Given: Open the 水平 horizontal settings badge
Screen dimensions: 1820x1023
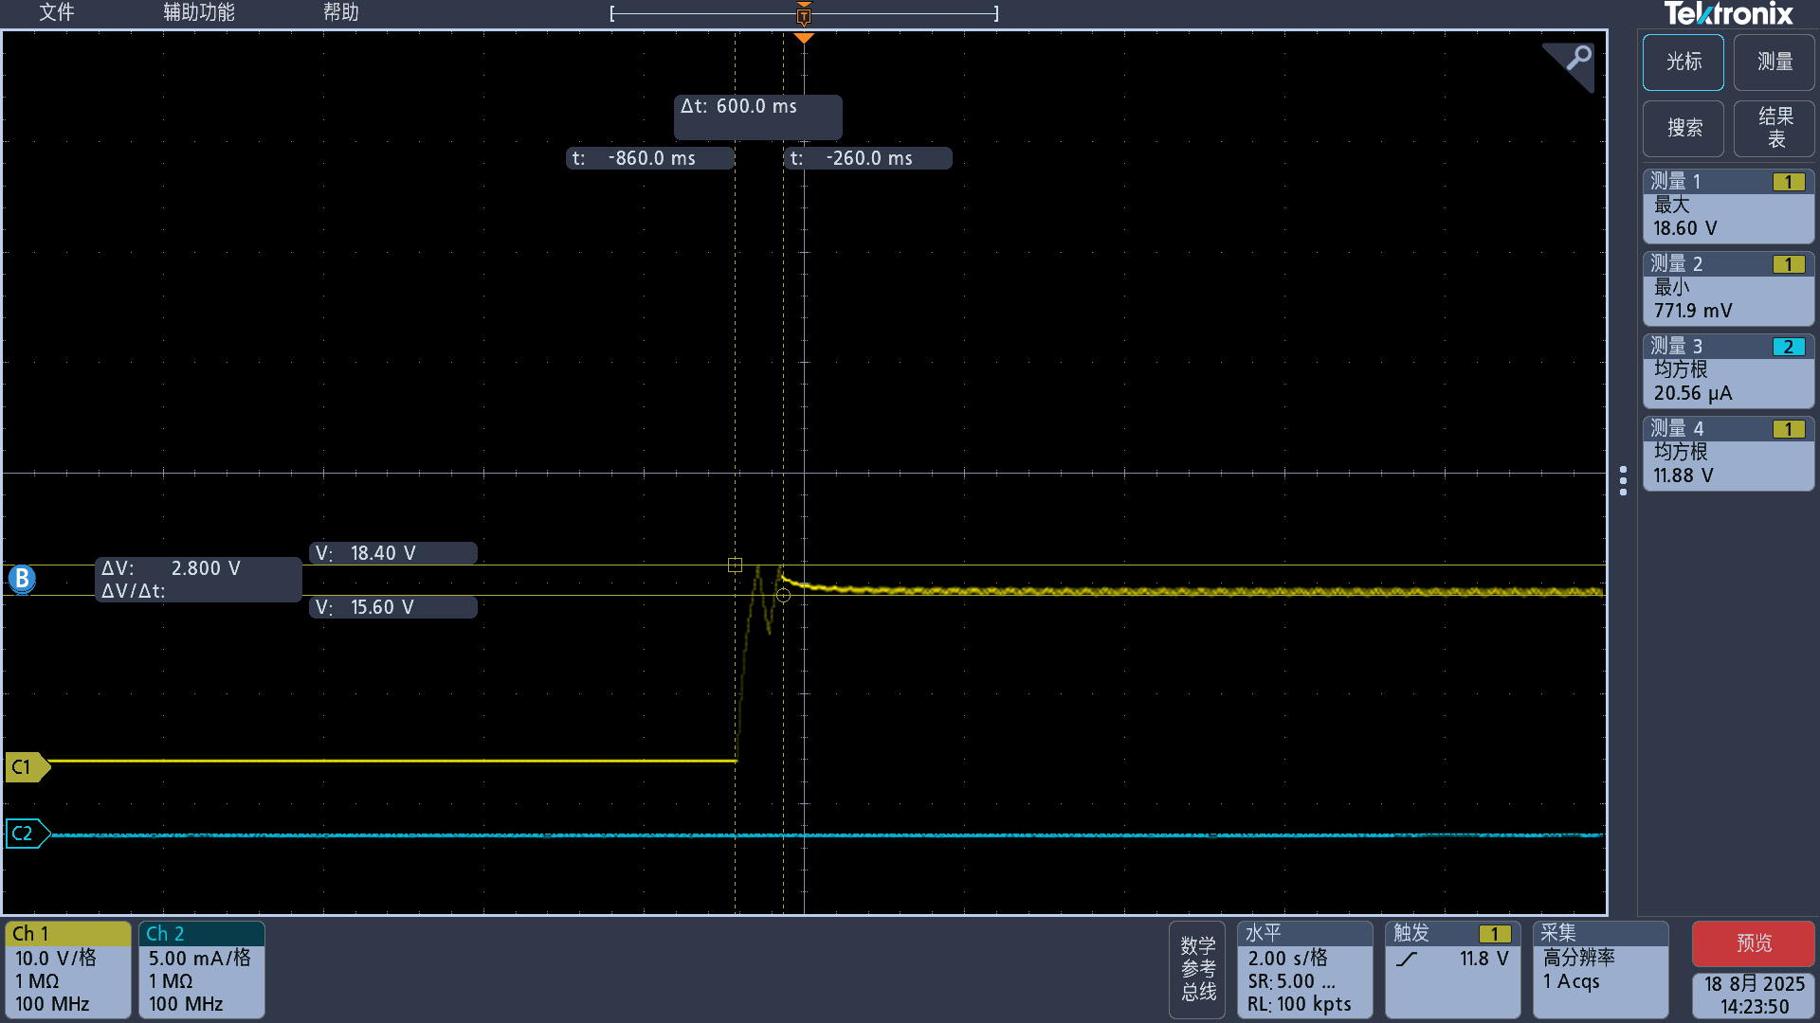Looking at the screenshot, I should (1304, 968).
